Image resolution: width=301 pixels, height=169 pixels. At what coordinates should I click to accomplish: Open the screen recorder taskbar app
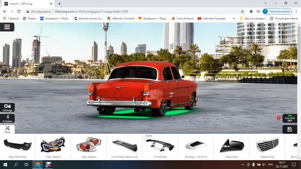(48, 165)
